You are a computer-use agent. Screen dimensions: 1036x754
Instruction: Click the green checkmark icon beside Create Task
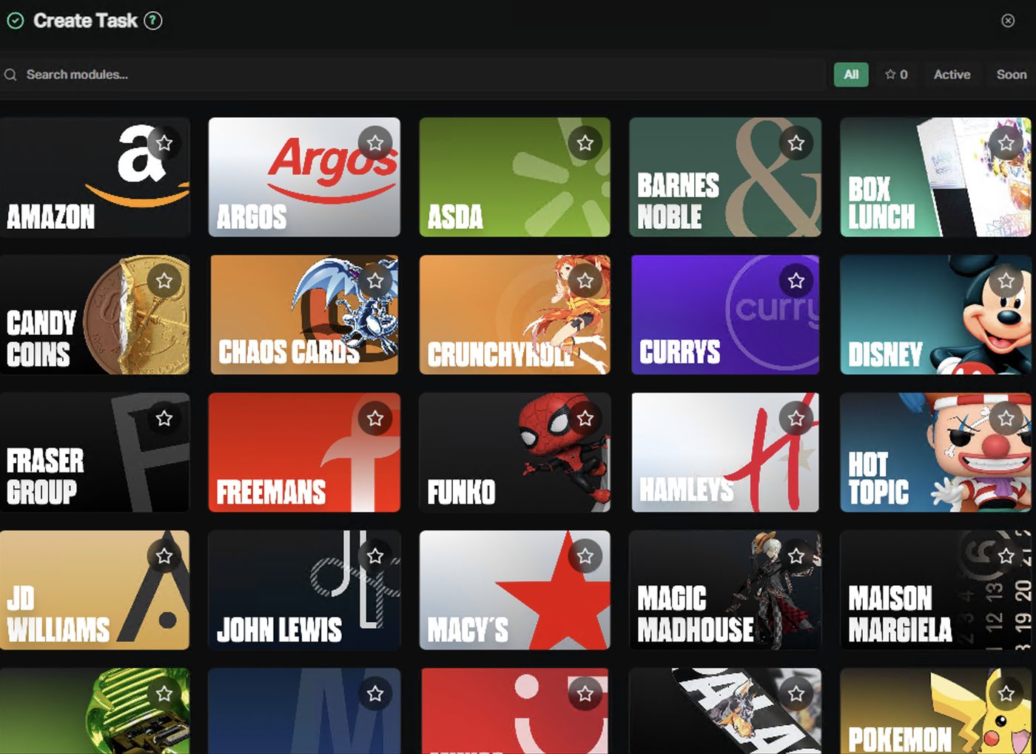[x=16, y=21]
